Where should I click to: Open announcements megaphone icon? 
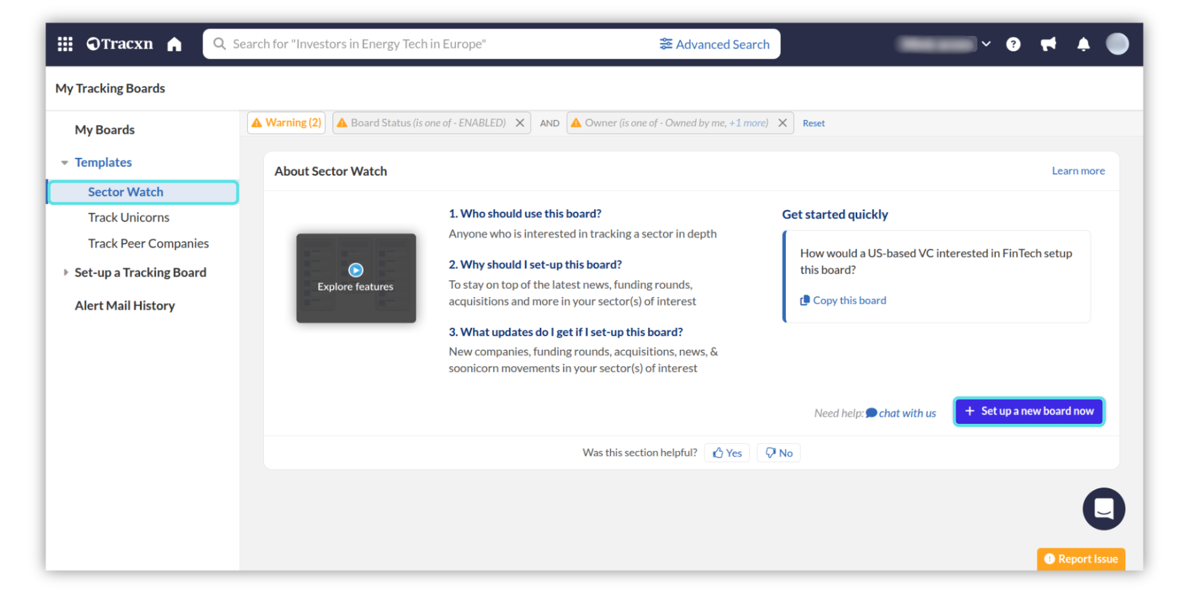click(1048, 44)
